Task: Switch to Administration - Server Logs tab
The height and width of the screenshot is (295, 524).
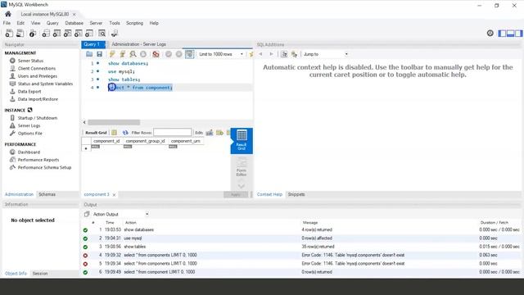Action: coord(138,44)
